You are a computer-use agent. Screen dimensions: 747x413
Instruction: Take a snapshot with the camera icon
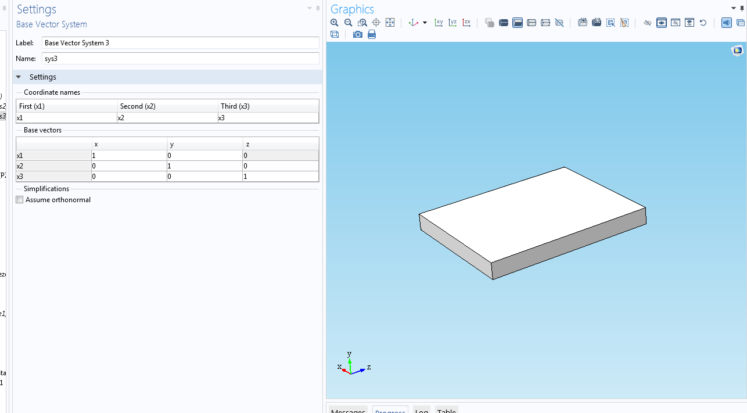click(358, 35)
